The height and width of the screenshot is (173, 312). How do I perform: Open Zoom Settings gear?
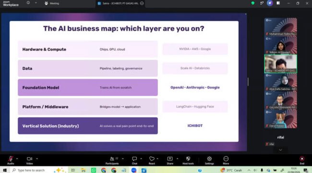tap(209, 160)
